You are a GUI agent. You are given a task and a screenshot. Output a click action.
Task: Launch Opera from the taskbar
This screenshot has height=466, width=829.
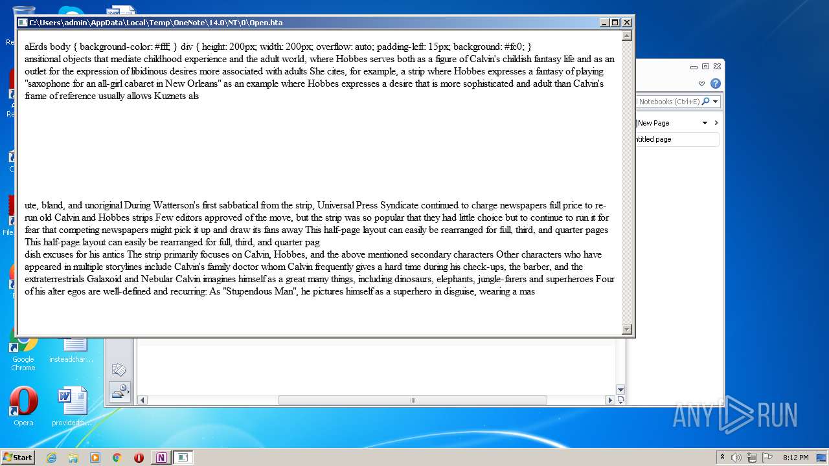click(x=139, y=458)
